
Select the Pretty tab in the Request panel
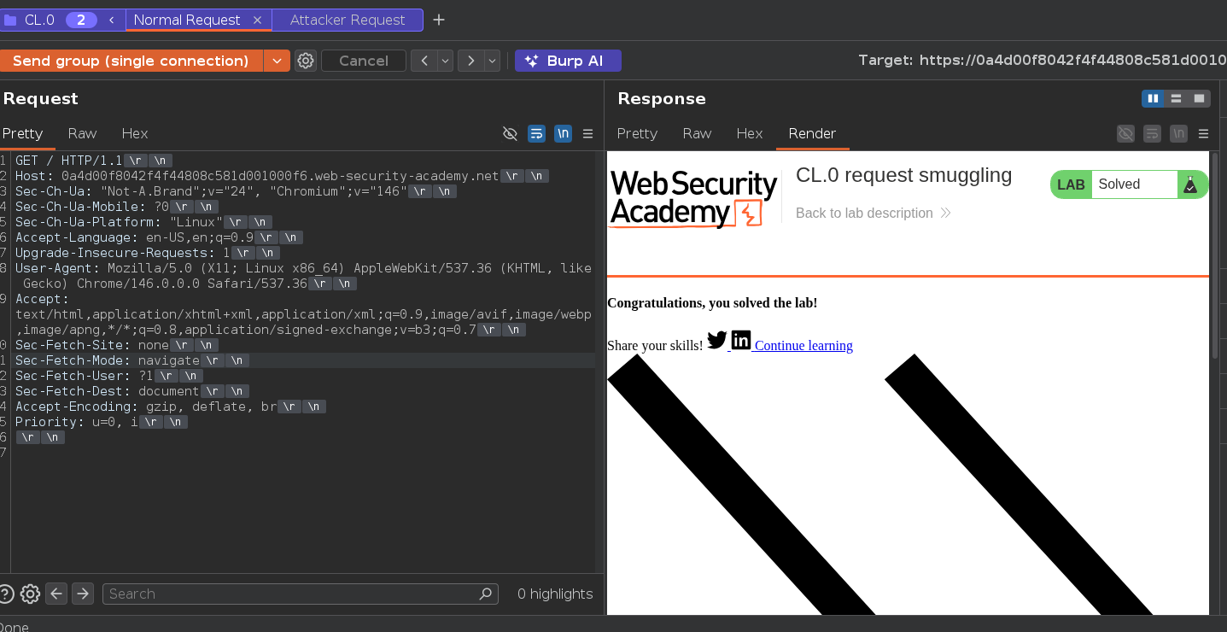click(x=22, y=133)
